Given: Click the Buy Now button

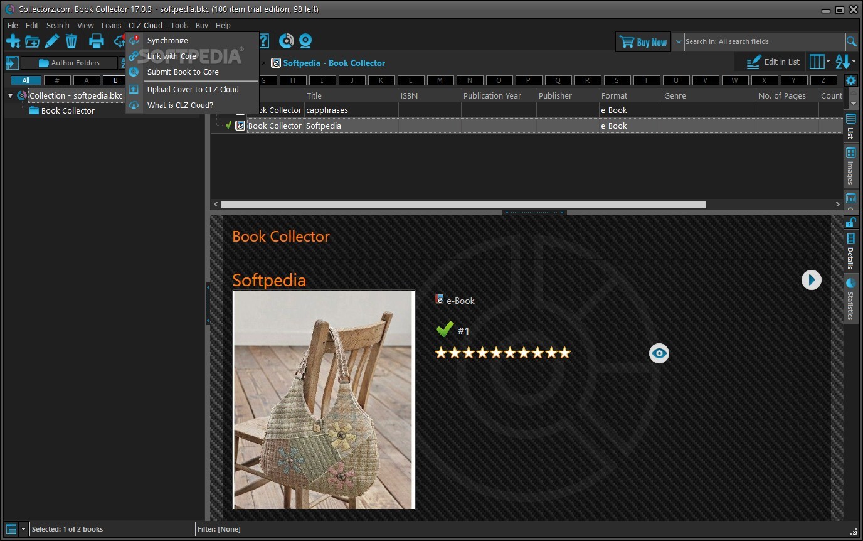Looking at the screenshot, I should point(643,42).
